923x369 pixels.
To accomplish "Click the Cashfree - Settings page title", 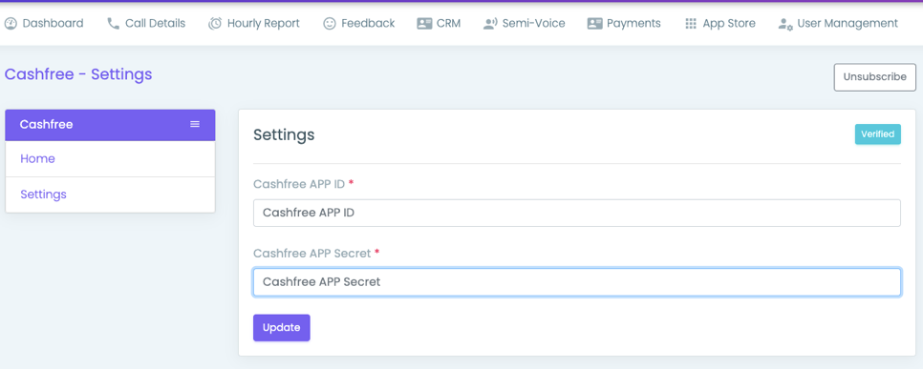I will [78, 74].
